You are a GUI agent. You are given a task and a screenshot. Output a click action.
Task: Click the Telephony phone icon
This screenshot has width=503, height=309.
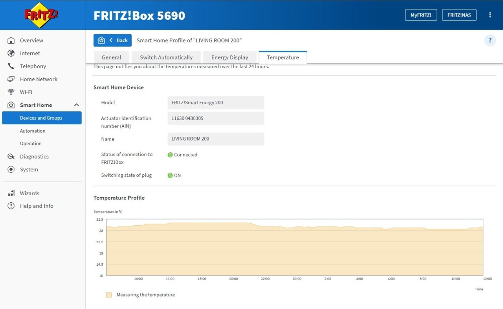click(11, 67)
